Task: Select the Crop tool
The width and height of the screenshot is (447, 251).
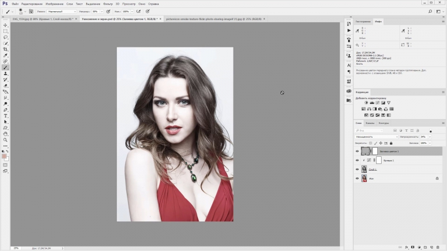Action: coord(6,49)
